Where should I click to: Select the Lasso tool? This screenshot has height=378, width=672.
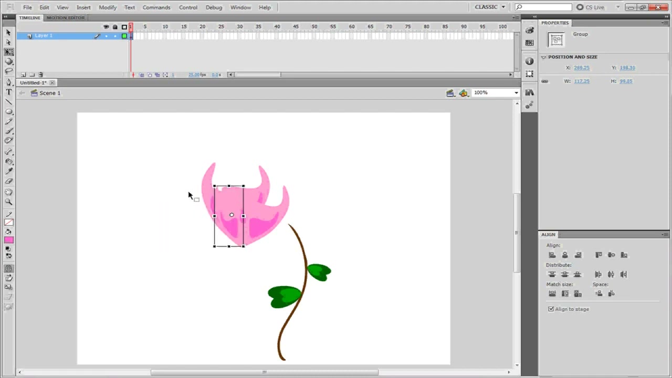coord(8,71)
